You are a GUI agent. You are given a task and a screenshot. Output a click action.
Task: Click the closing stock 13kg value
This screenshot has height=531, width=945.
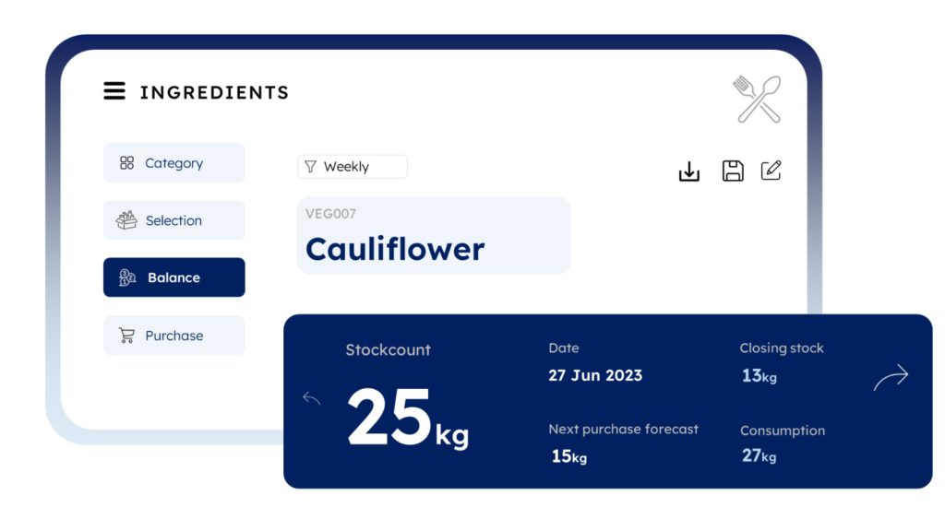(760, 376)
